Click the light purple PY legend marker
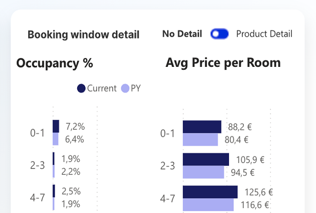The height and width of the screenshot is (213, 316). pyautogui.click(x=125, y=89)
